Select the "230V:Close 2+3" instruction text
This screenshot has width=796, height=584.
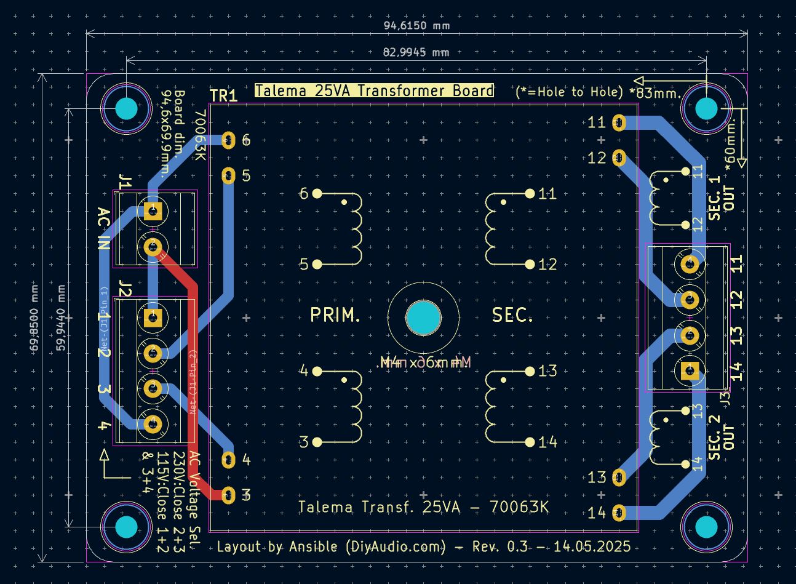(178, 502)
